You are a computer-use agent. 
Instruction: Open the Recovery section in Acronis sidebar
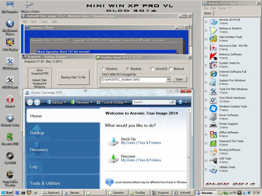click(63, 149)
